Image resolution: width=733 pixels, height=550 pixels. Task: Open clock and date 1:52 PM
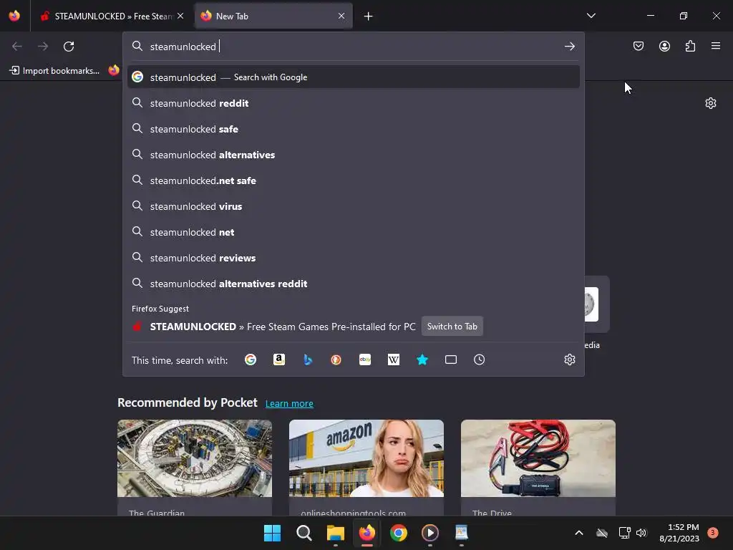[679, 533]
